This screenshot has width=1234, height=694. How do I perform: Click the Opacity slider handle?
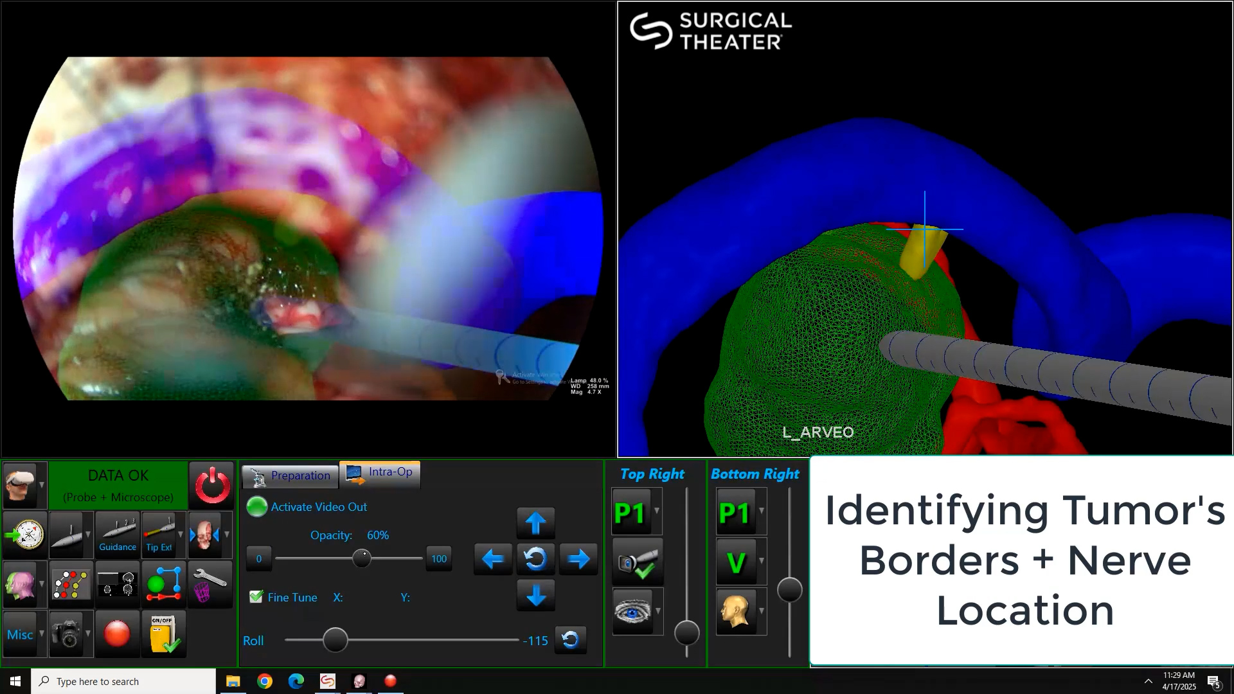coord(362,558)
